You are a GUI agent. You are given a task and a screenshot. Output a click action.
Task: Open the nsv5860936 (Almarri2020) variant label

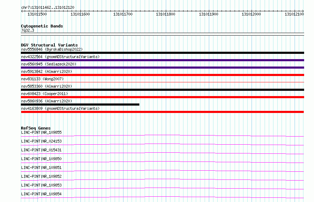point(47,101)
